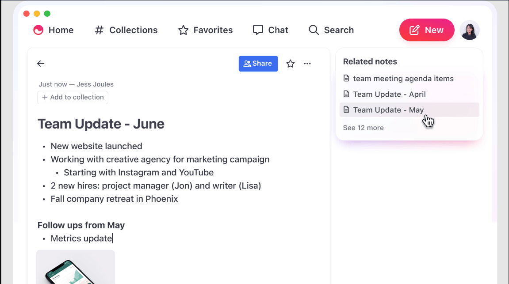Create a note with New button
Viewport: 509px width, 284px height.
[x=426, y=30]
